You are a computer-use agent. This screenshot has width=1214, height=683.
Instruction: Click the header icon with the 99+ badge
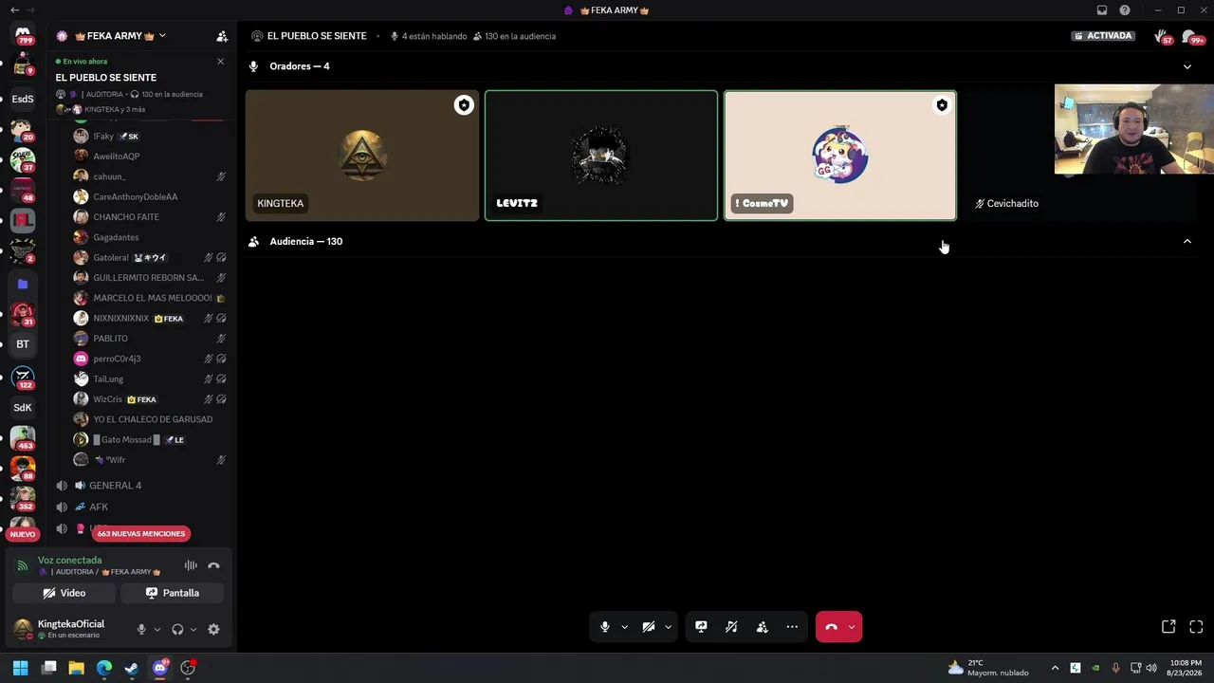pos(1191,36)
